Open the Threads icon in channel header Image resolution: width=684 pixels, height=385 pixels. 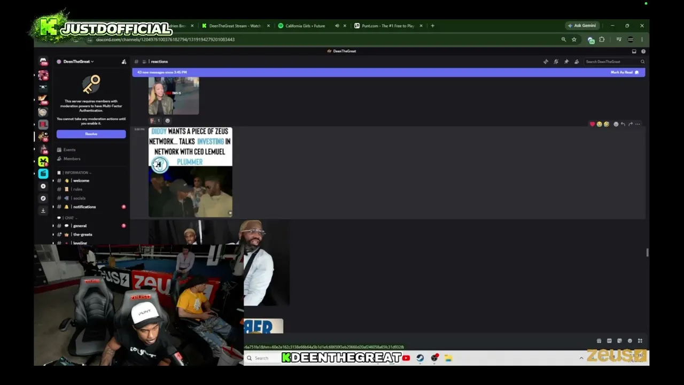pyautogui.click(x=546, y=61)
